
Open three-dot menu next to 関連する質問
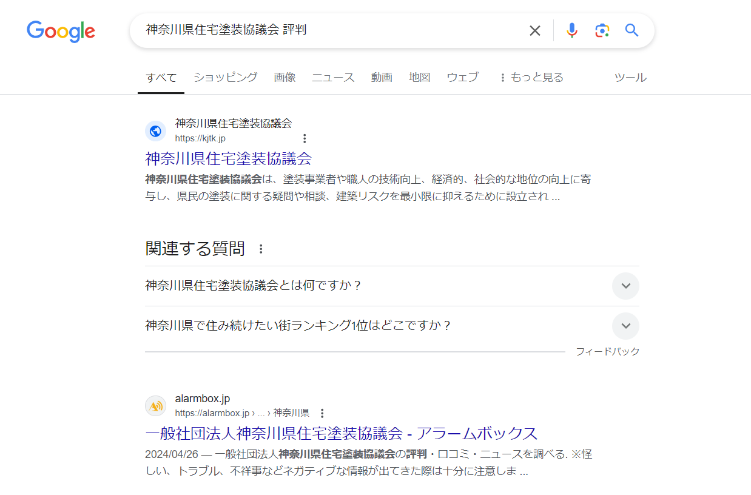coord(261,249)
